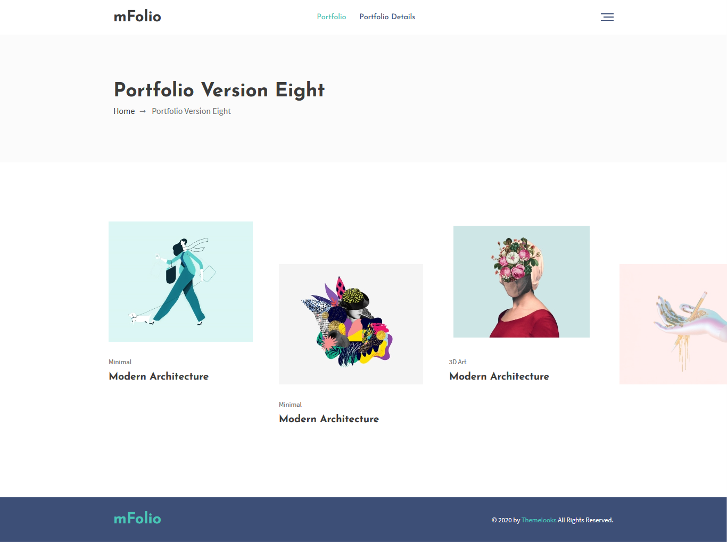
Task: Open the flower-faced woman thumbnail
Action: (x=522, y=282)
